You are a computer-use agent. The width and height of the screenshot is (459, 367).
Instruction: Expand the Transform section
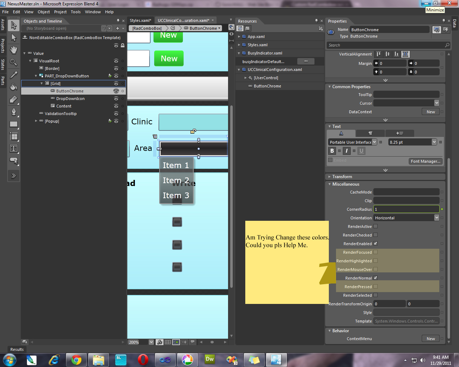point(329,177)
